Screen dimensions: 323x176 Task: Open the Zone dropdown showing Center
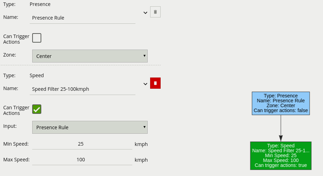(90, 56)
